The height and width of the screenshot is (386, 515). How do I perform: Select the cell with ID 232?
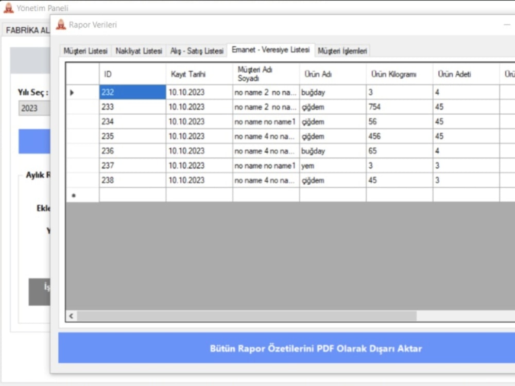point(133,92)
